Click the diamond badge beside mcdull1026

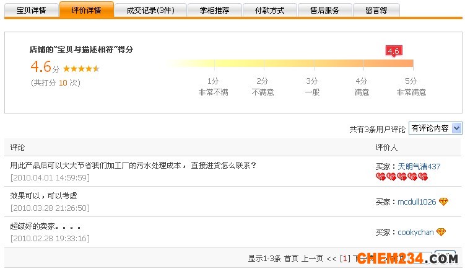[x=443, y=202]
